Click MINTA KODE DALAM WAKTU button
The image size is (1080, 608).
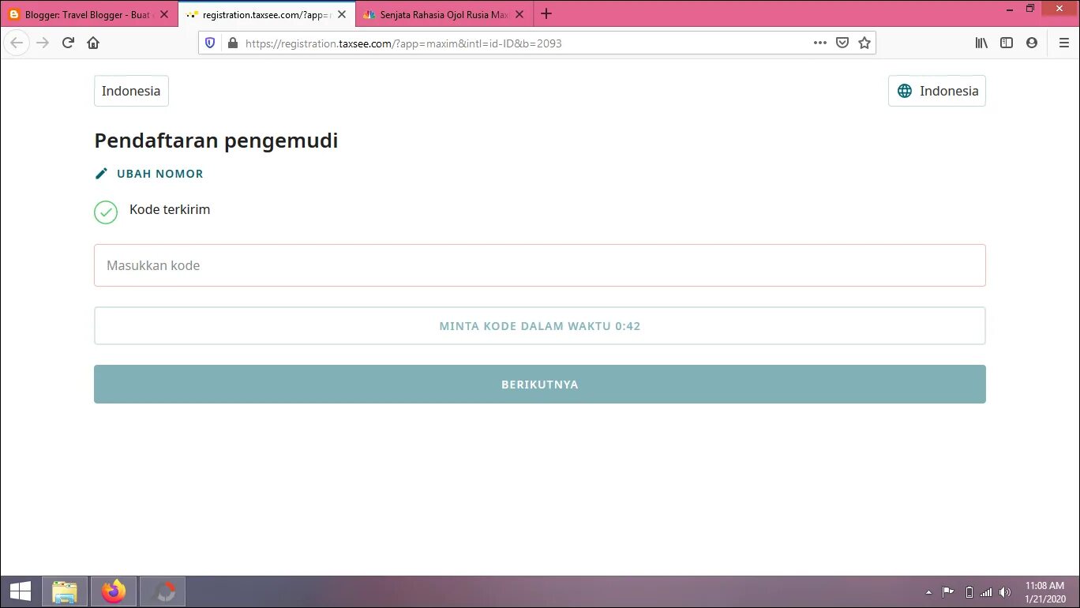[540, 326]
